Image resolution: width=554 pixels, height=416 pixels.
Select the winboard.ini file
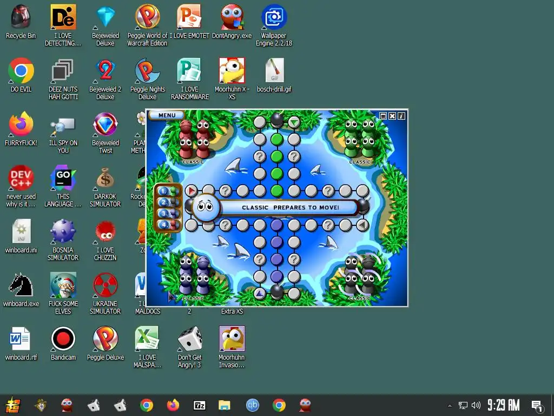(21, 236)
